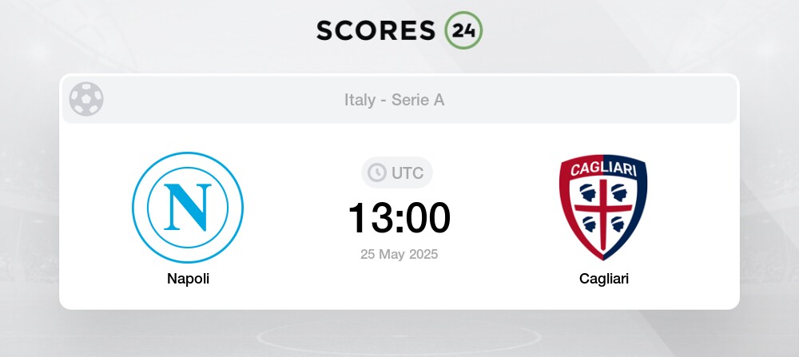Click the 25 May 2025 date
This screenshot has height=357, width=799.
pos(399,254)
